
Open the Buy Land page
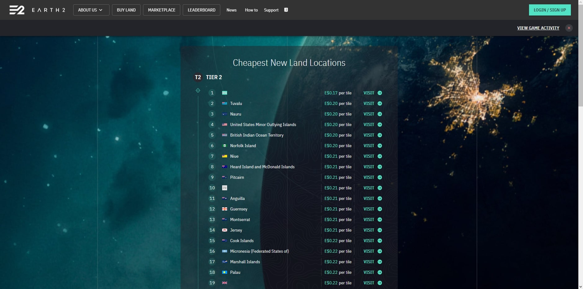click(x=126, y=10)
